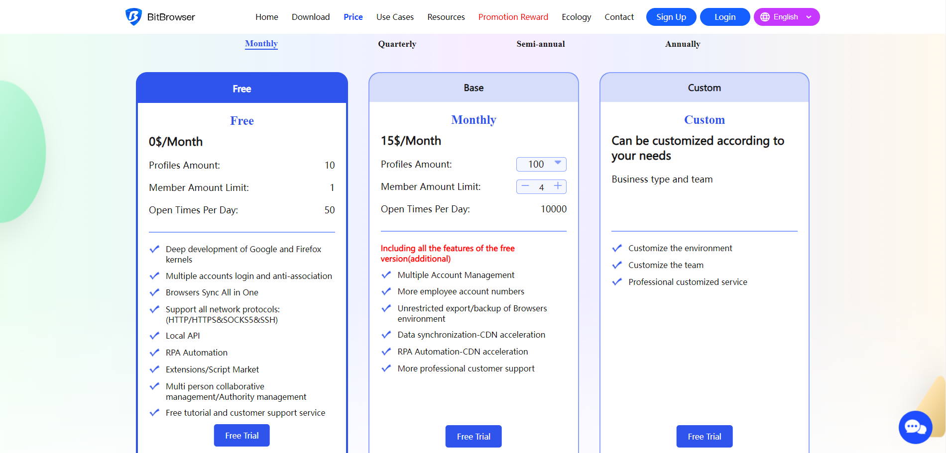Open the Use Cases menu

[x=395, y=17]
